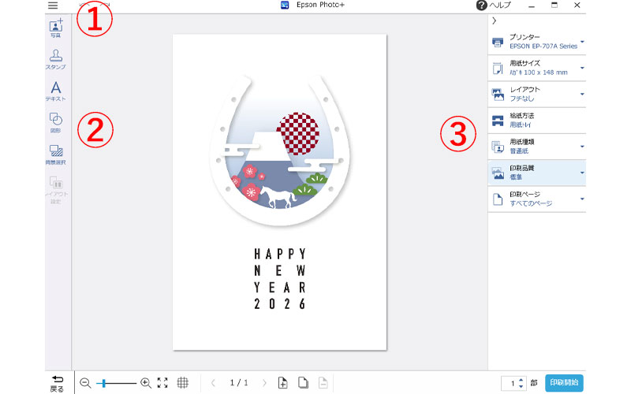The image size is (631, 394).
Task: Select the スタンプ stamp tool
Action: tap(56, 59)
